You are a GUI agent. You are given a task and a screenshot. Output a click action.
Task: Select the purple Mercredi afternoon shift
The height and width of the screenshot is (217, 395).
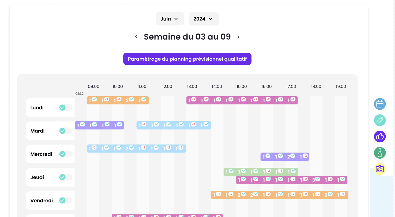pyautogui.click(x=285, y=157)
